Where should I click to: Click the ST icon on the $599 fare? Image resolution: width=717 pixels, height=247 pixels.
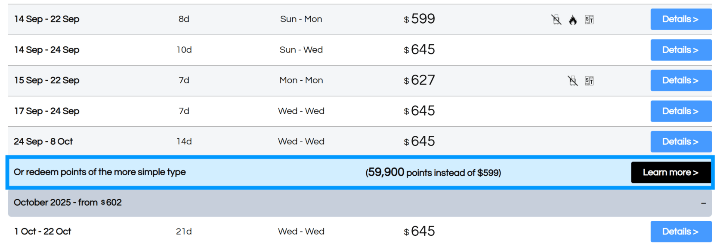589,19
